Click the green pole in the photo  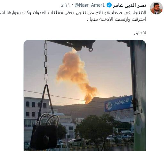pos(138,95)
